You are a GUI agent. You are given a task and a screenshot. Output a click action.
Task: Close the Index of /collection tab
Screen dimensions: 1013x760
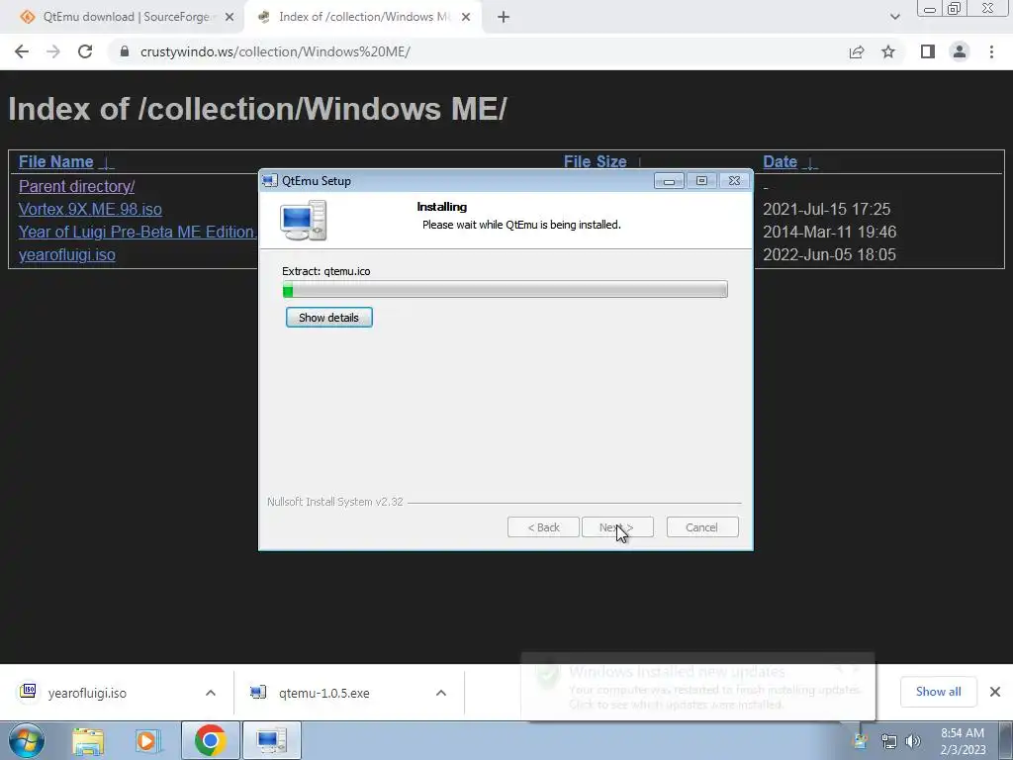pyautogui.click(x=466, y=18)
